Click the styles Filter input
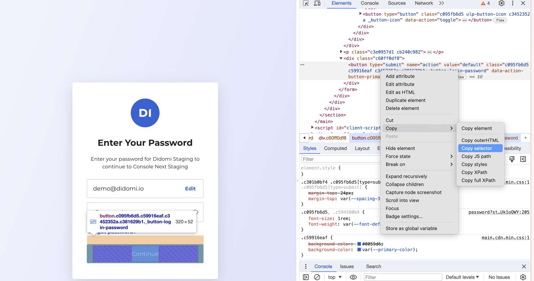534x281 pixels. [x=340, y=159]
